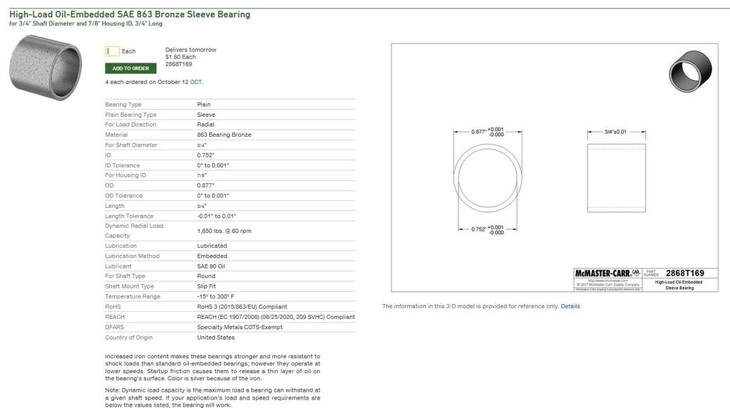Click the '863 Bearing Bronze' material value
This screenshot has height=408, width=730.
click(x=224, y=135)
